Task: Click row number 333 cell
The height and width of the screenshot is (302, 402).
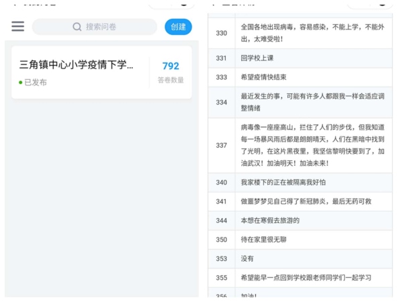Action: pos(221,77)
